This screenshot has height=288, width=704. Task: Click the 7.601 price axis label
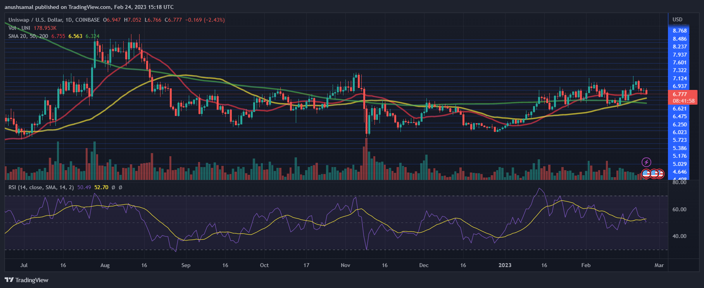(680, 62)
